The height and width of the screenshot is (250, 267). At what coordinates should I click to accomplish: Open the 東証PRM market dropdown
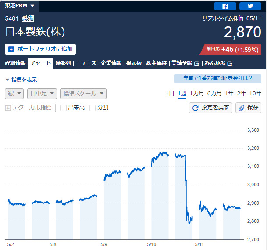(x=19, y=6)
